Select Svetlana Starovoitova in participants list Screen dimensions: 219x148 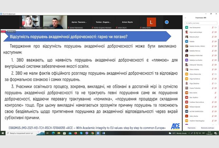201,102
